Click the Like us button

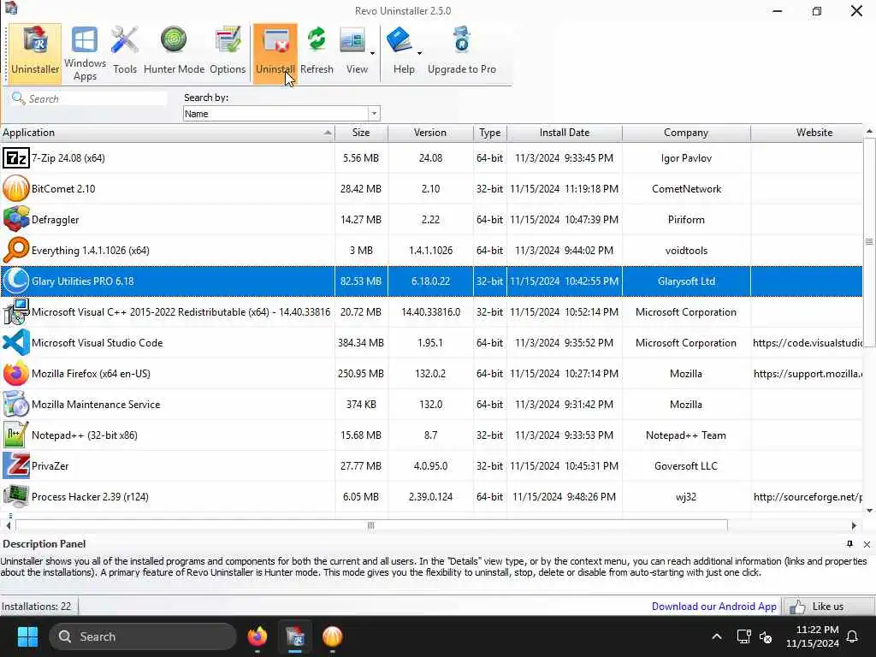828,607
